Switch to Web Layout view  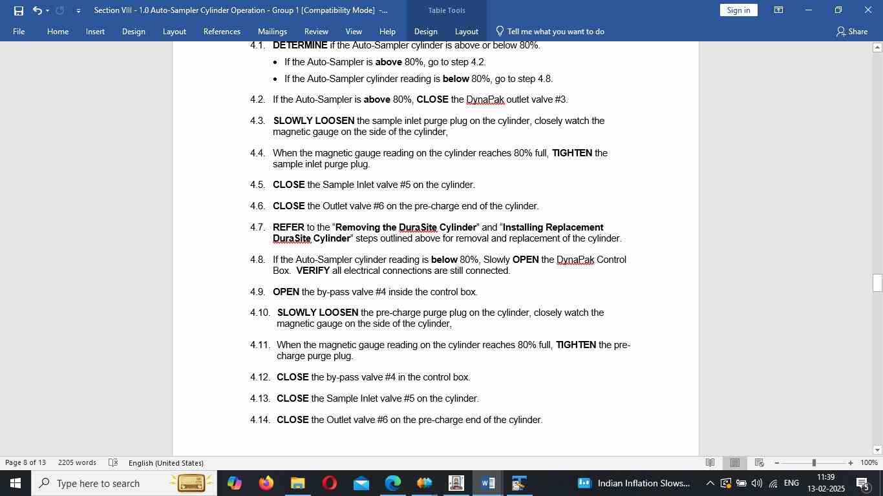point(760,462)
